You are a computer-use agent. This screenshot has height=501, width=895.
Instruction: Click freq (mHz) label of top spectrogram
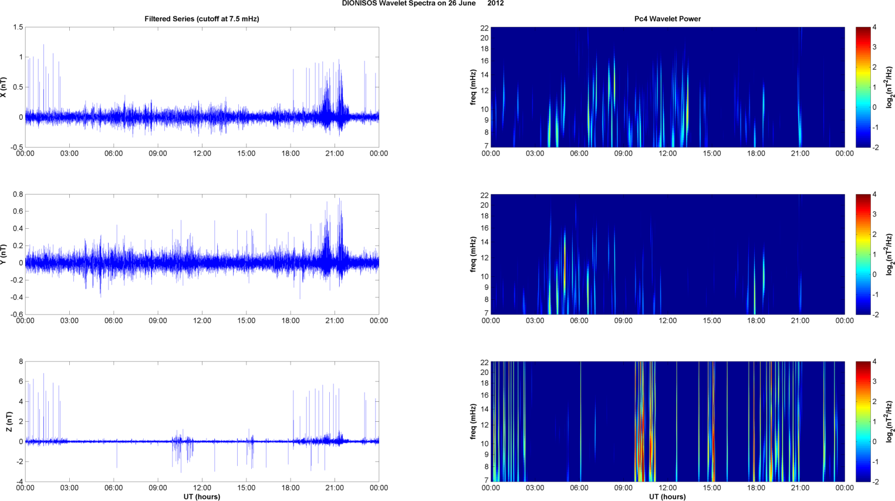pos(473,87)
